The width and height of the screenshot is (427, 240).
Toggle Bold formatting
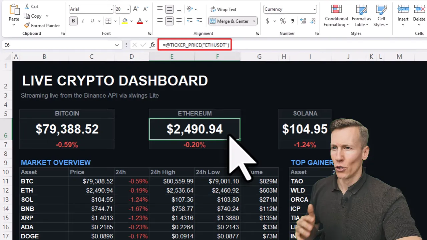point(73,21)
